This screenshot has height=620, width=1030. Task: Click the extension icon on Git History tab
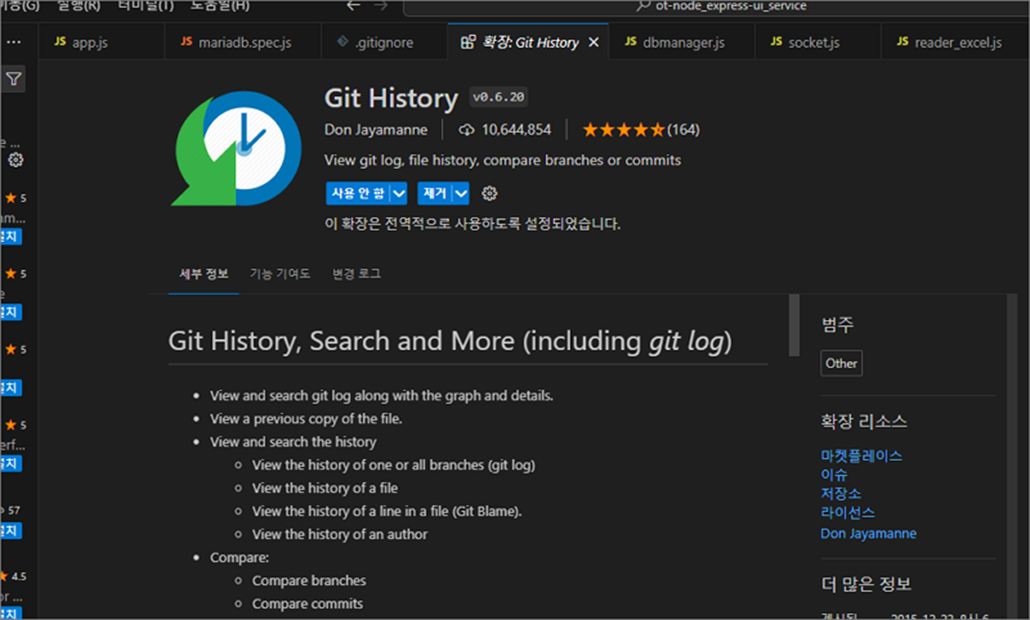coord(468,42)
